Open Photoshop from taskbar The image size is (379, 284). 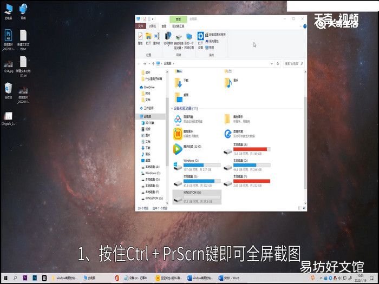coord(35,278)
